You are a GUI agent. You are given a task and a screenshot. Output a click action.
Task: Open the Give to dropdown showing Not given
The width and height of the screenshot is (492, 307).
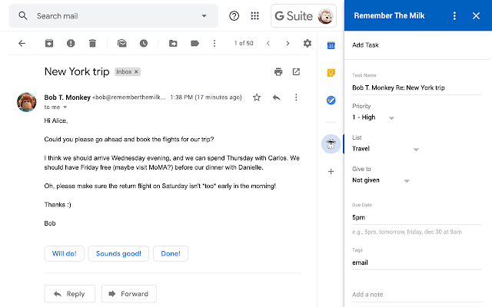[x=381, y=180]
